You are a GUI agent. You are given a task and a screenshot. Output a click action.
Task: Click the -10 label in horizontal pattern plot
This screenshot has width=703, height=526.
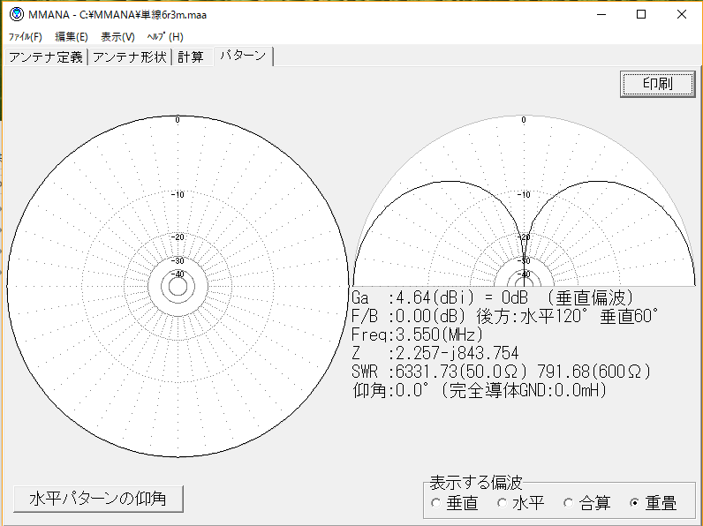[x=178, y=194]
